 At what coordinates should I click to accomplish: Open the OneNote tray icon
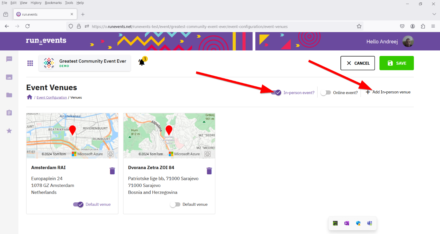[x=347, y=223]
